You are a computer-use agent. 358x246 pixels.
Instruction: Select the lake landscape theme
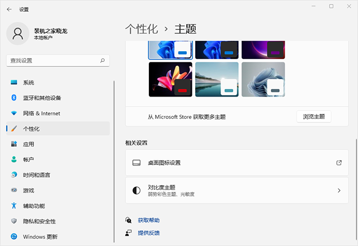(216, 79)
